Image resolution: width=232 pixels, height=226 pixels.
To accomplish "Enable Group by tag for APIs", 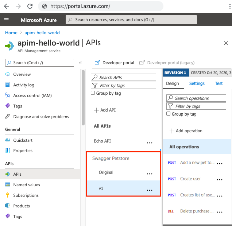I will [93, 93].
